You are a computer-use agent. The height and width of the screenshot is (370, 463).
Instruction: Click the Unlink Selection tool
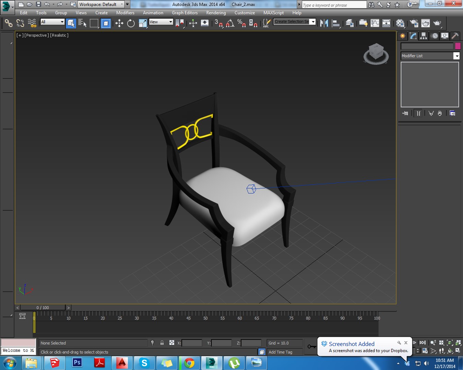(x=20, y=23)
